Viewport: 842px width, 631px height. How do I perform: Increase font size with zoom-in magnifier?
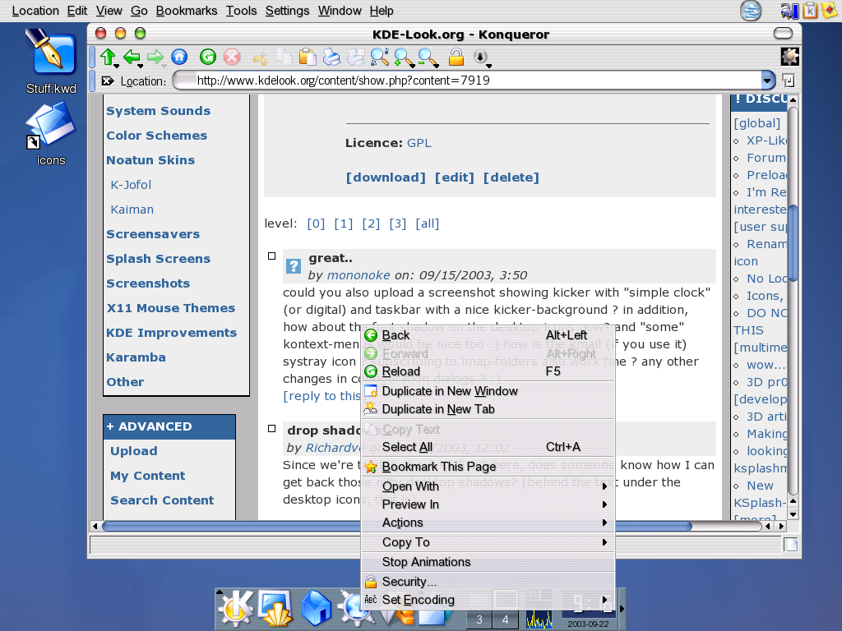[x=402, y=57]
